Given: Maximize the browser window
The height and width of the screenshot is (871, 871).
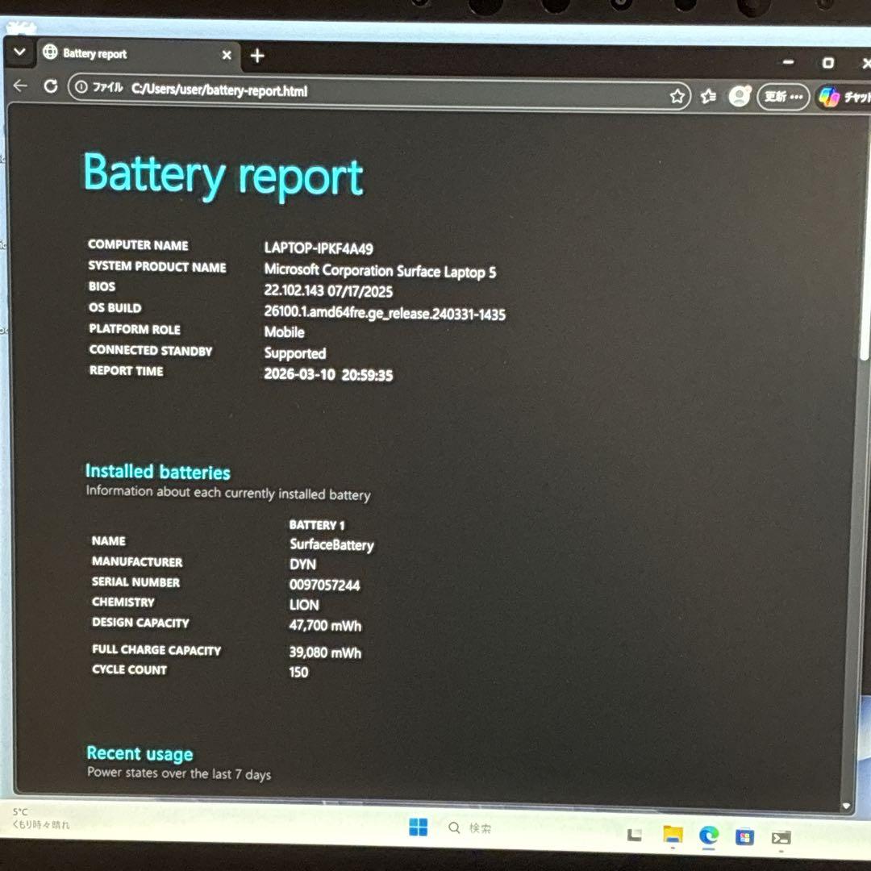Looking at the screenshot, I should pyautogui.click(x=827, y=64).
